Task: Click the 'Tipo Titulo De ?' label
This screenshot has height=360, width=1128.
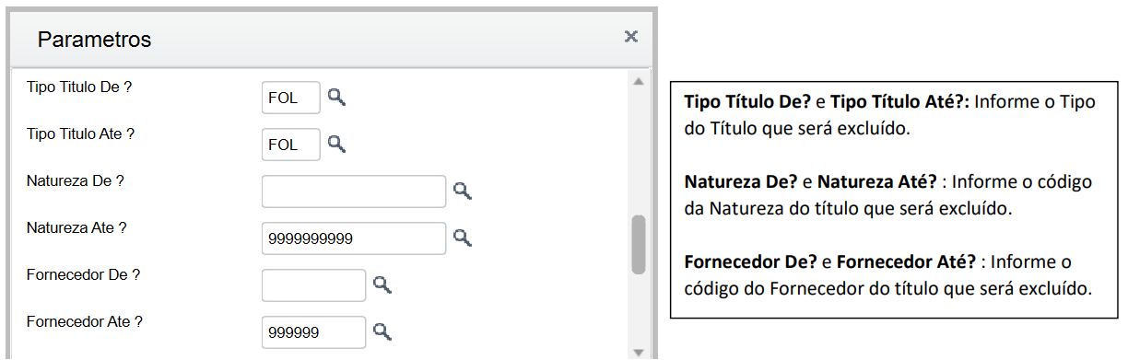Action: click(x=80, y=87)
